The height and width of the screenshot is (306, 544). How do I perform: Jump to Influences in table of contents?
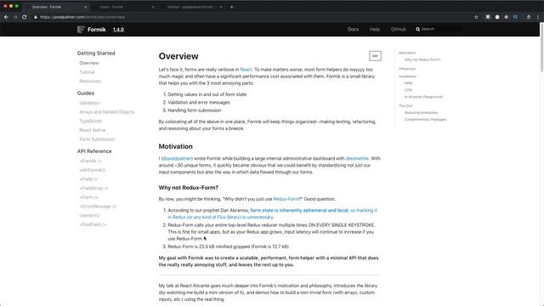click(x=407, y=69)
